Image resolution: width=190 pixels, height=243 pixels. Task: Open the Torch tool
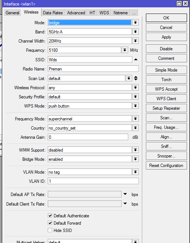(x=166, y=80)
